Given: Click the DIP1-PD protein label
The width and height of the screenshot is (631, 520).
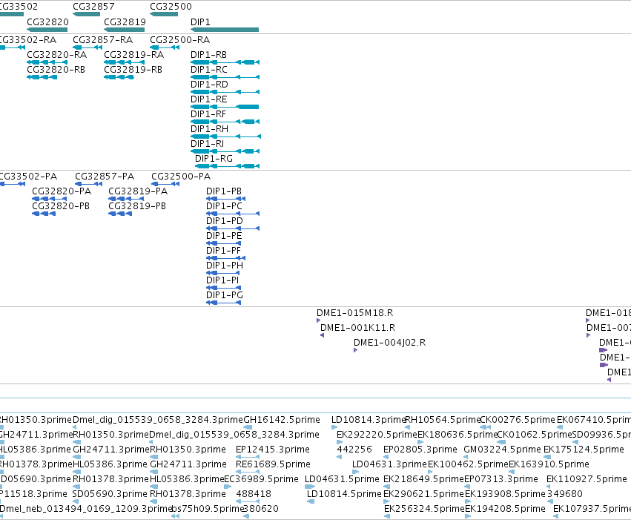Looking at the screenshot, I should point(225,221).
